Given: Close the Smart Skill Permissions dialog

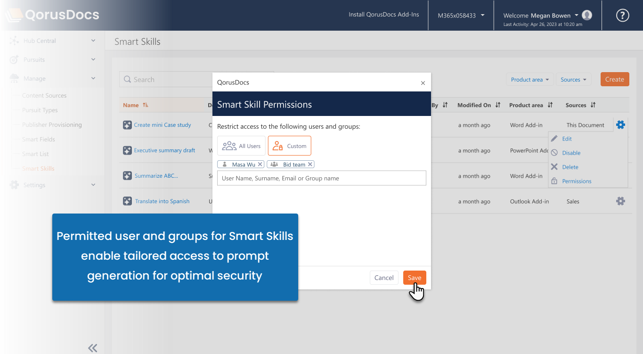Looking at the screenshot, I should [x=423, y=83].
